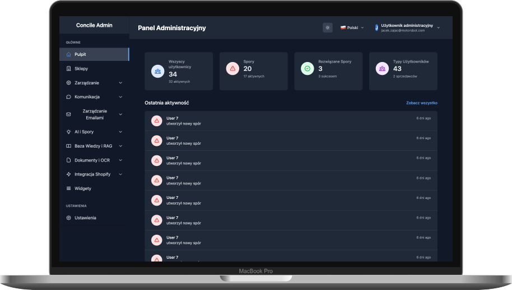Click the Rozwiązane Spory checkmark icon
512x290 pixels.
click(307, 69)
